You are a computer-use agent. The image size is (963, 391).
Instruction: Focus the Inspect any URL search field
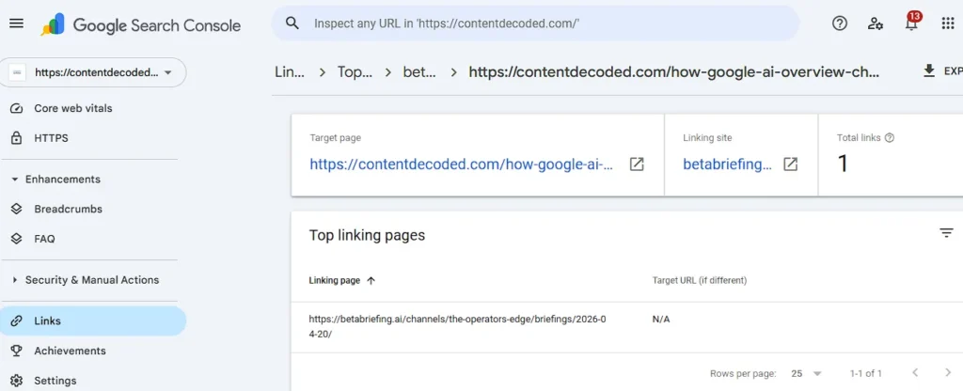click(x=535, y=23)
